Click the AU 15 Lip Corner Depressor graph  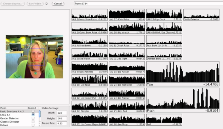[90, 120]
